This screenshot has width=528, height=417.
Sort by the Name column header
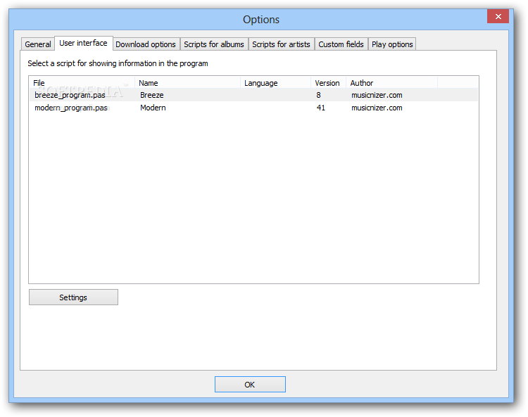pyautogui.click(x=187, y=83)
